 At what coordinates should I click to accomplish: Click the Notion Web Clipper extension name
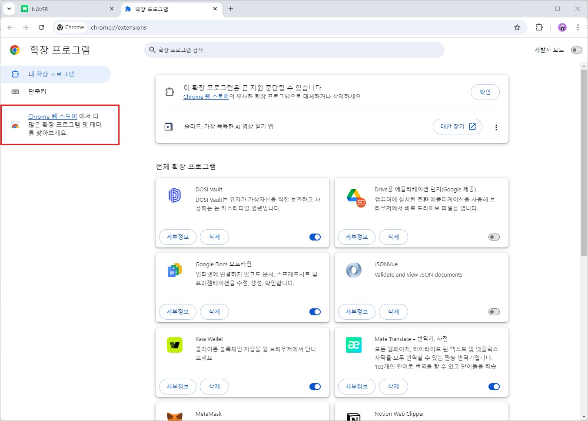coord(399,414)
